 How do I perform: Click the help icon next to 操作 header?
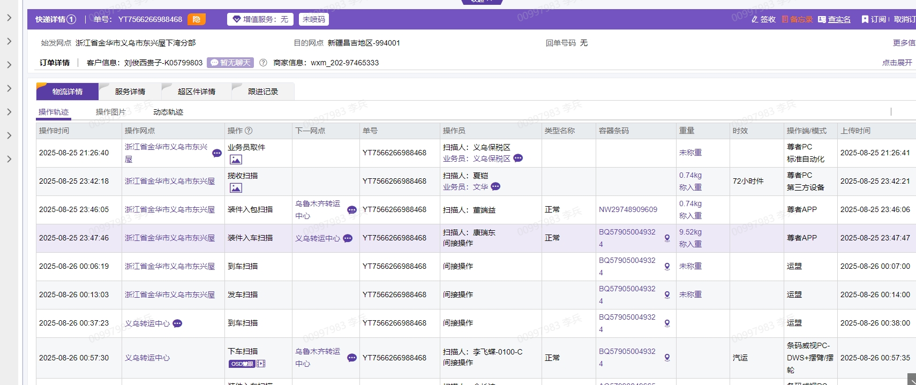[x=249, y=131]
